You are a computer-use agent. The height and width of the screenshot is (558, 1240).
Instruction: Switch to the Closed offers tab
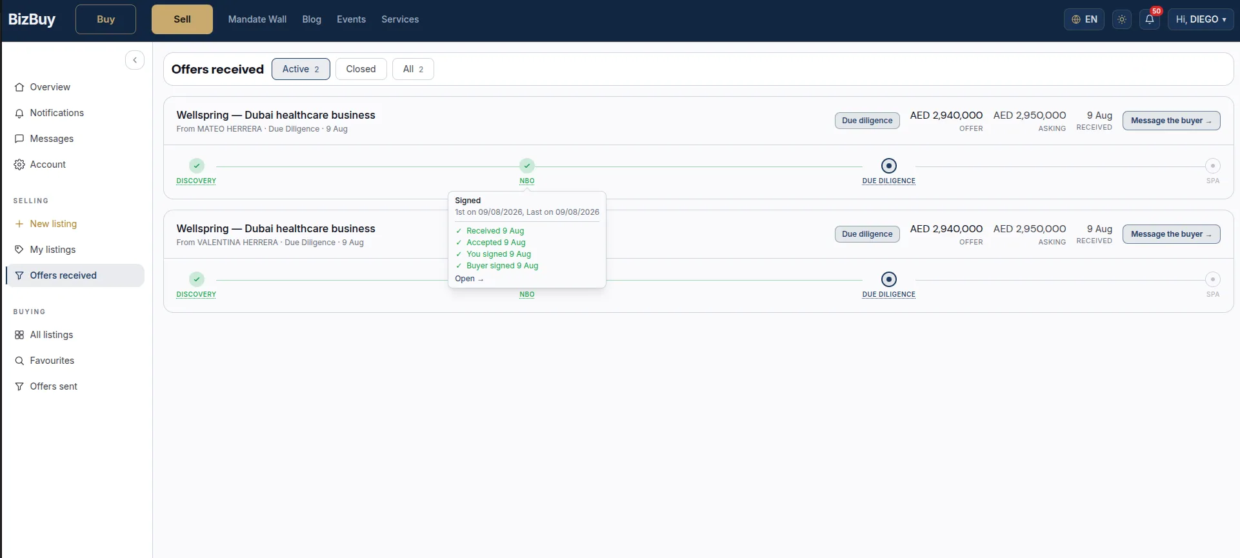[361, 69]
